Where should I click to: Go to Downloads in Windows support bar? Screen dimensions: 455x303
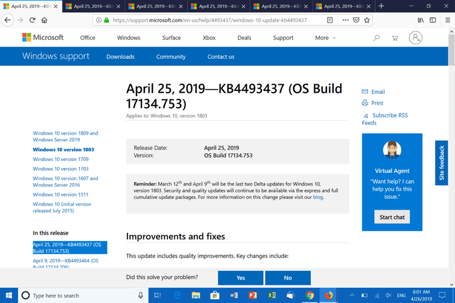pyautogui.click(x=121, y=57)
